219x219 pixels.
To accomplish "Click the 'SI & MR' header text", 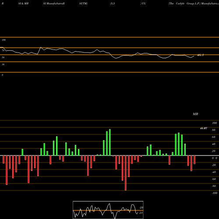I will click(23, 4).
